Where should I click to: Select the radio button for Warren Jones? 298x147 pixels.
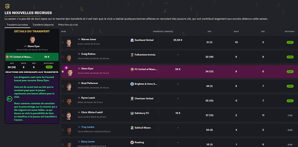(x=63, y=42)
